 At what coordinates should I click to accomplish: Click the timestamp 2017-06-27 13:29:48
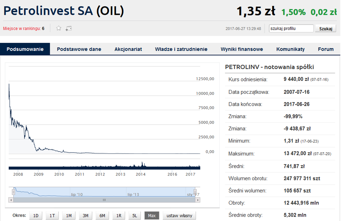(x=243, y=29)
